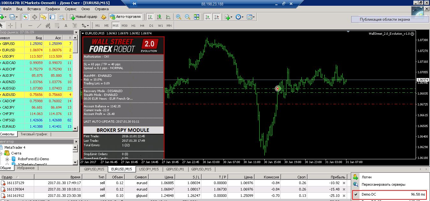Open the Вставка menu
Viewport: 430px width, 201px height.
(34, 9)
